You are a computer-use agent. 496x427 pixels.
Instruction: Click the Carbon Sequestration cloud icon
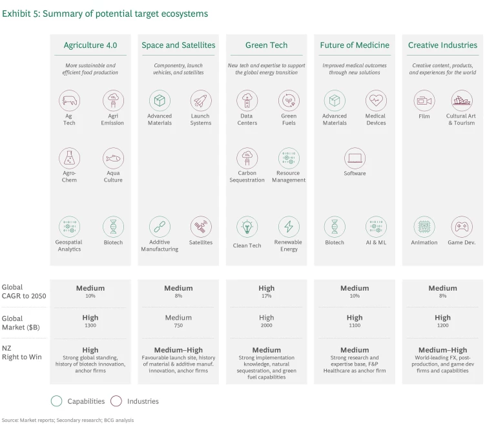coord(247,158)
